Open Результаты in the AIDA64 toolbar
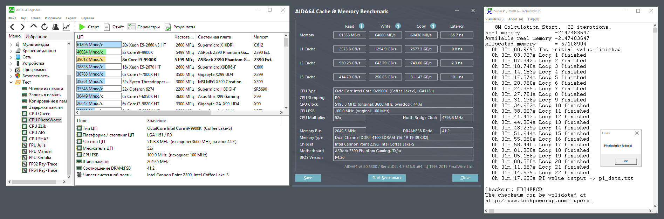Image resolution: width=664 pixels, height=219 pixels. [x=180, y=27]
